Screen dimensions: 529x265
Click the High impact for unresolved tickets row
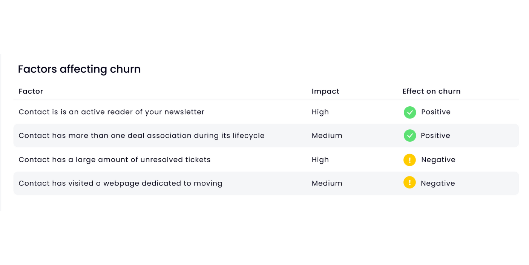click(320, 159)
